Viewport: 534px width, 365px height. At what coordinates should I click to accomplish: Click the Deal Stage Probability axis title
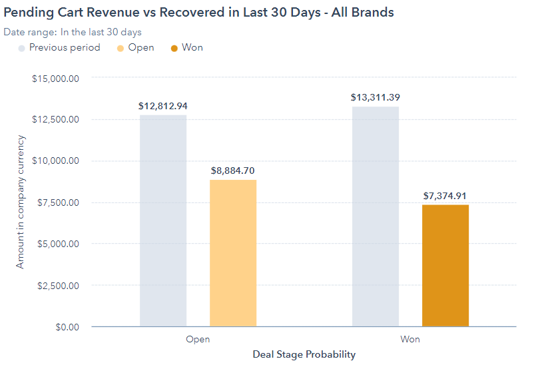tap(304, 354)
